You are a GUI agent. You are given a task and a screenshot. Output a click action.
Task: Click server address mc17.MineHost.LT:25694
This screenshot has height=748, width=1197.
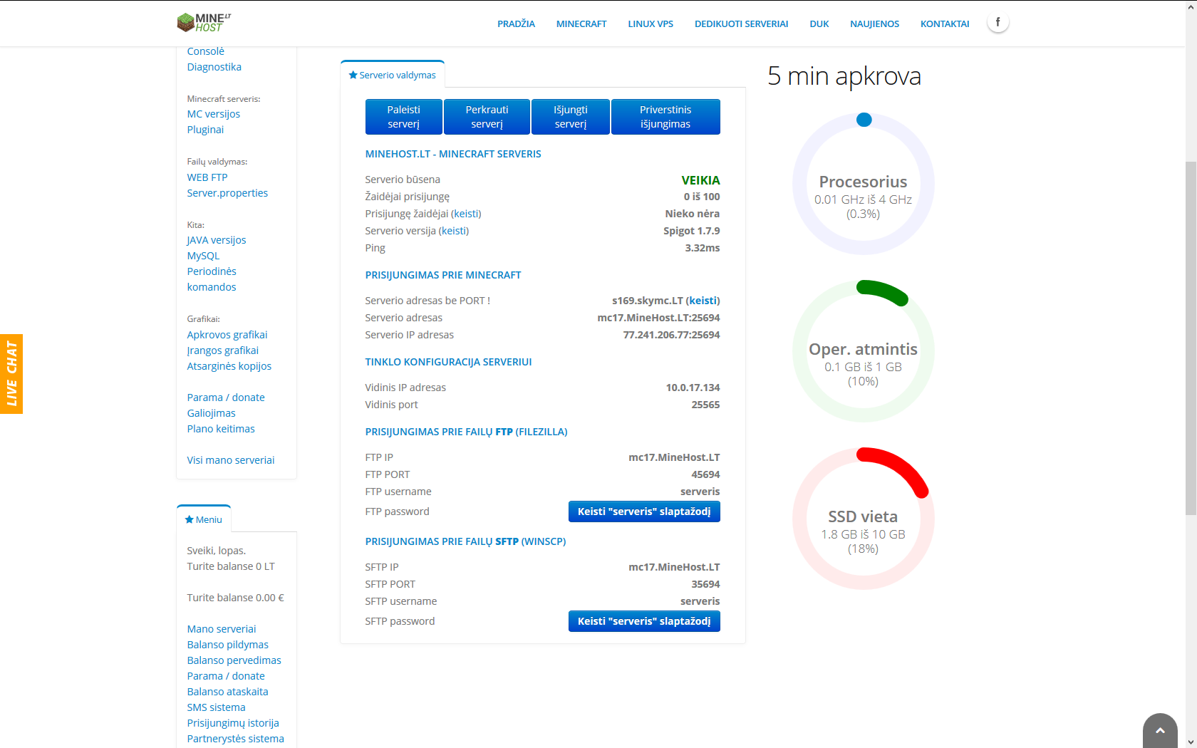(658, 318)
